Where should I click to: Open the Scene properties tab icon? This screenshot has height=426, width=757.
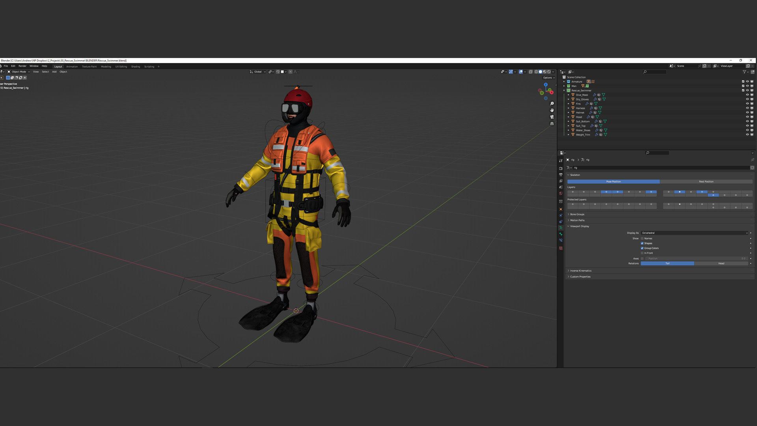click(x=561, y=187)
